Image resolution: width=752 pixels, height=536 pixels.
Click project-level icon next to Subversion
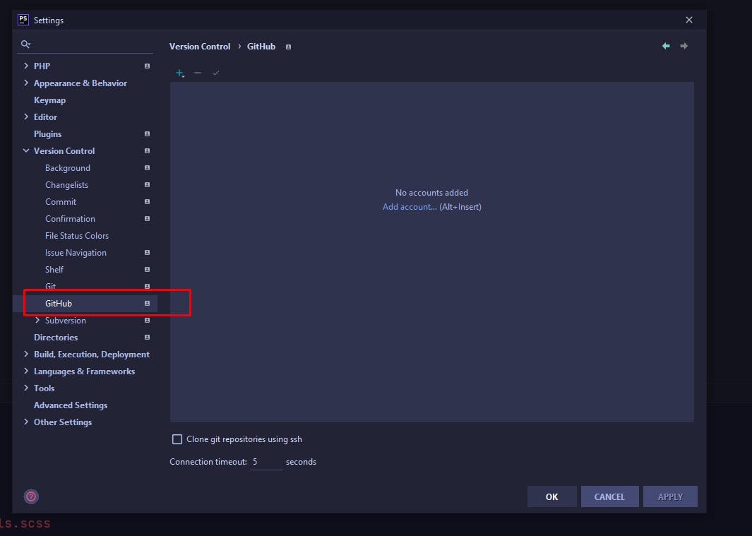[x=148, y=321]
